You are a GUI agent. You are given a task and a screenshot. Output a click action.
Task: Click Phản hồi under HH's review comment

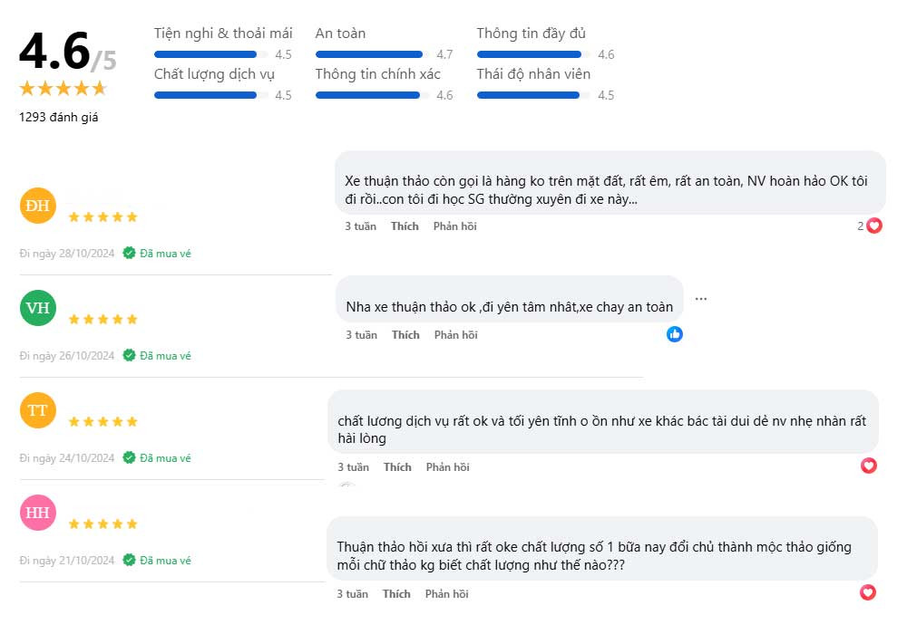446,594
